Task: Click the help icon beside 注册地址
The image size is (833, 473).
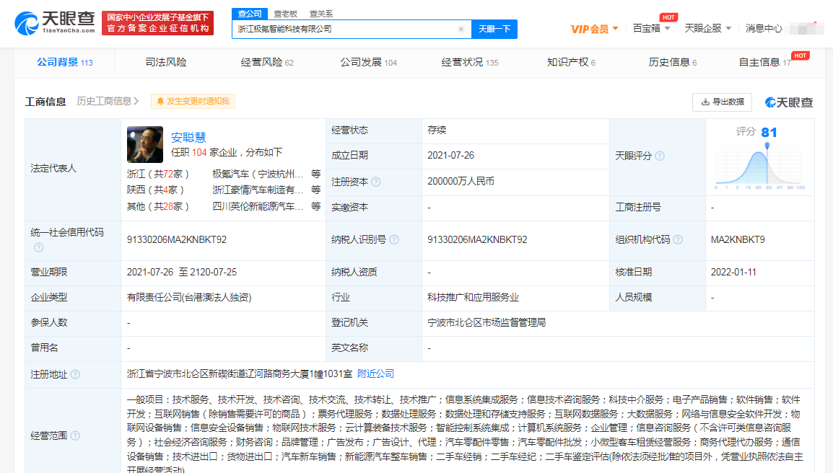Action: [75, 374]
